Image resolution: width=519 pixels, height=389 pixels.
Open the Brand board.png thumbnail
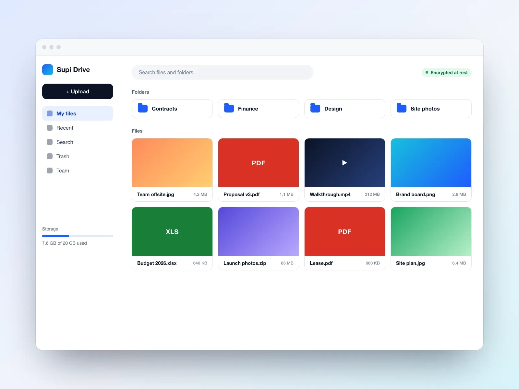(431, 163)
